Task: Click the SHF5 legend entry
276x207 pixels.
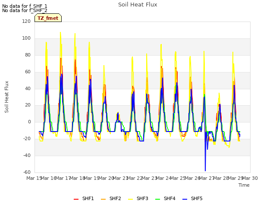Action: pos(192,198)
